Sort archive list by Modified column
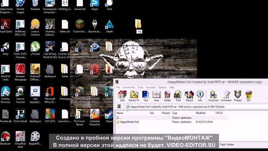 pyautogui.click(x=201, y=113)
